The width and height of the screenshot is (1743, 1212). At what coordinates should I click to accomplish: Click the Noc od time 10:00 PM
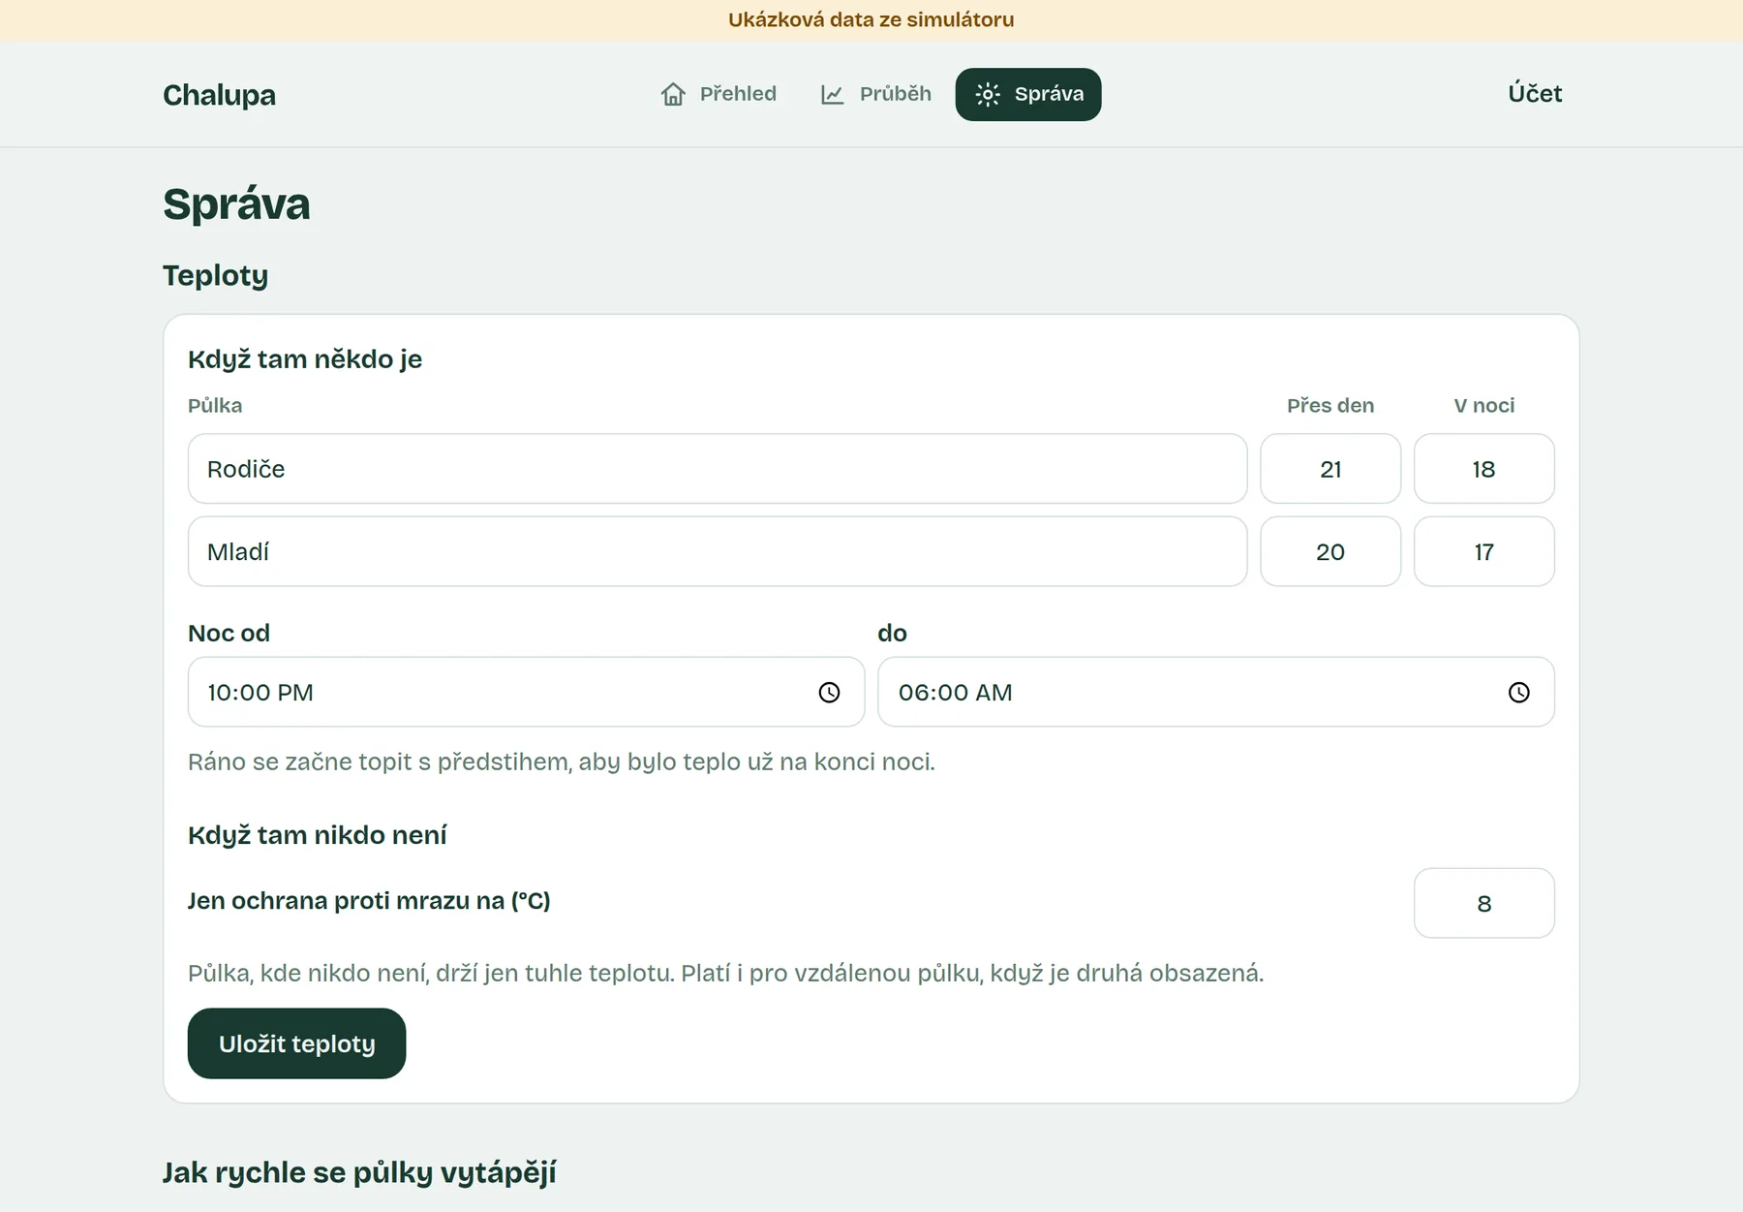pos(260,693)
